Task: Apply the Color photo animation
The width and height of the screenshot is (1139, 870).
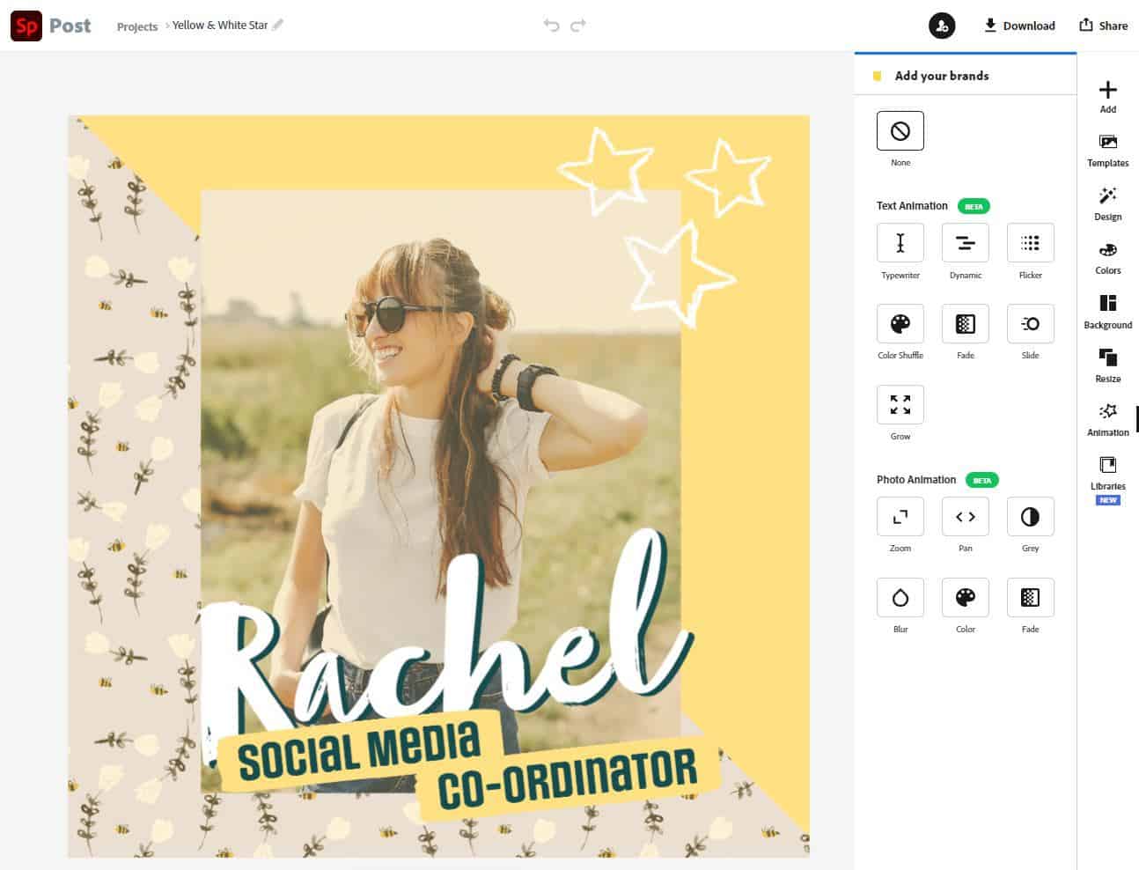Action: click(x=965, y=598)
